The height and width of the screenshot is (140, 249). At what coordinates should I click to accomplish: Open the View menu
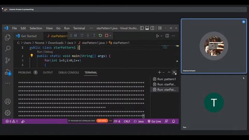pos(49,28)
